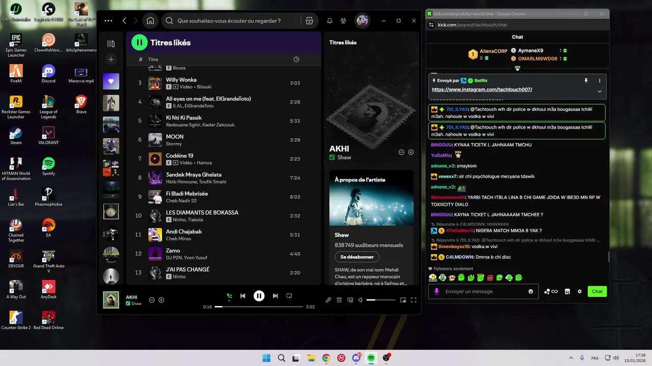
Task: Open artist link DJ P2N
Action: pyautogui.click(x=174, y=258)
